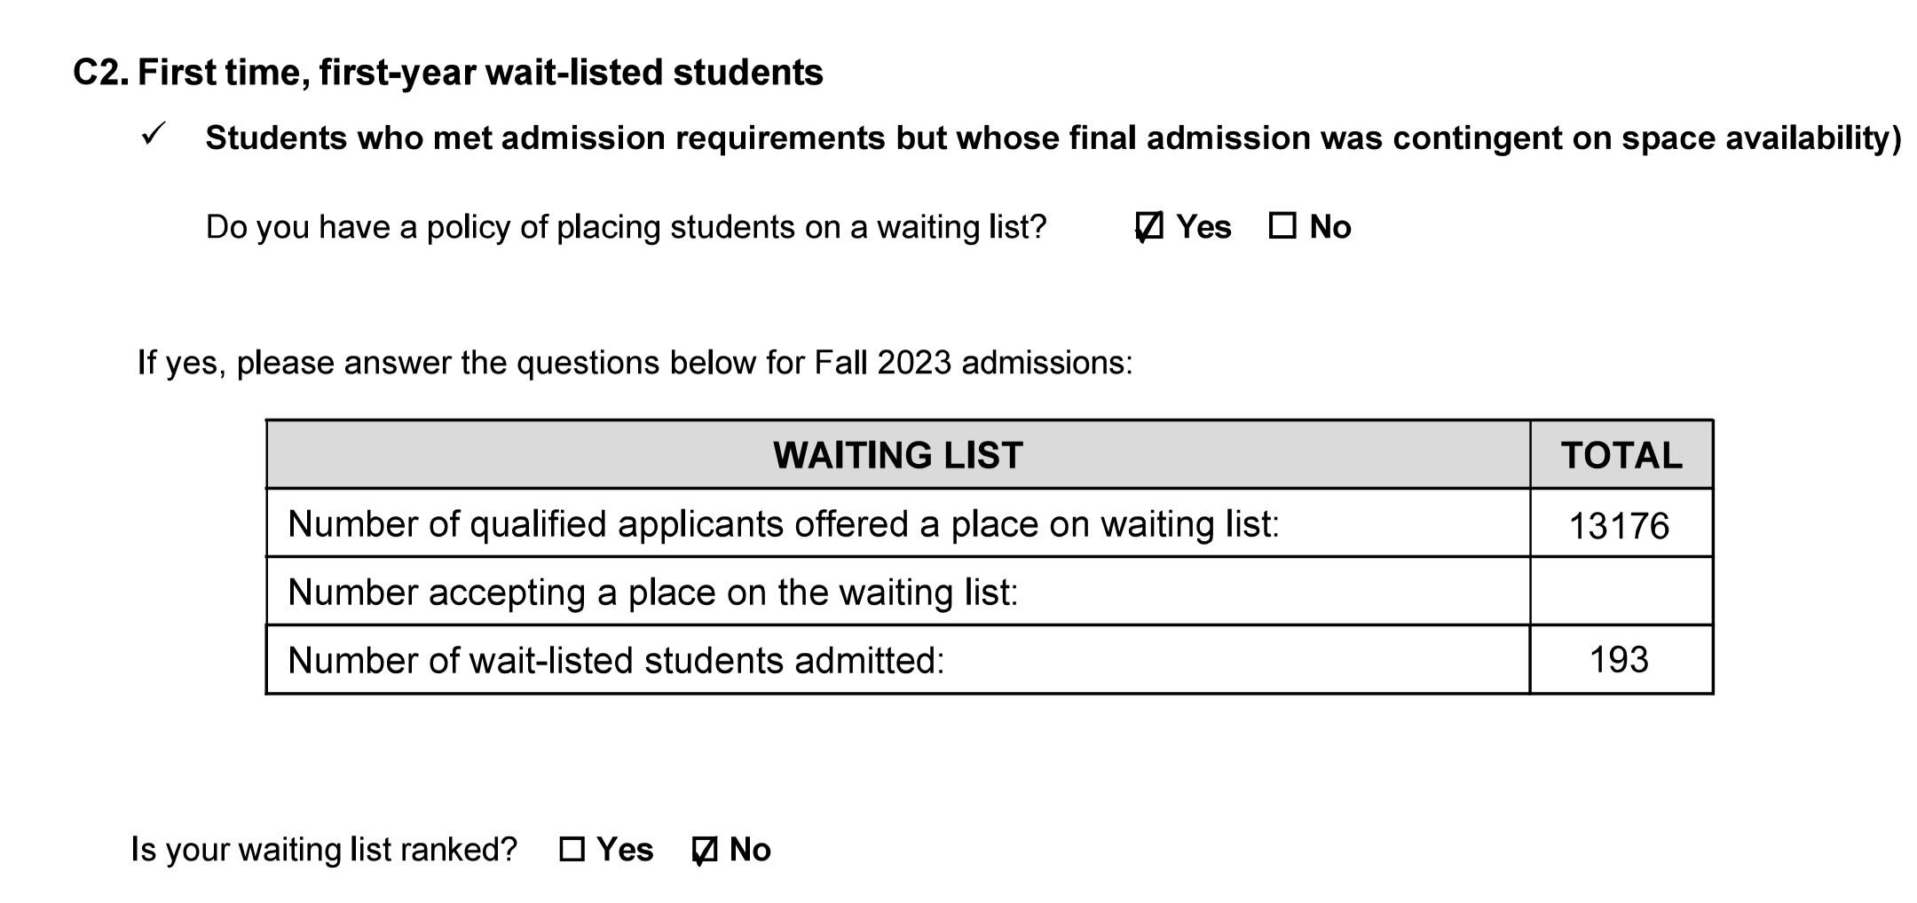Check the Yes box for ranked waiting list
The image size is (1917, 903).
[572, 850]
